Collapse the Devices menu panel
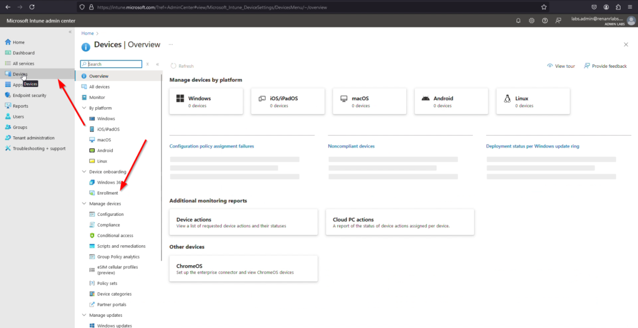This screenshot has height=328, width=638. click(158, 64)
